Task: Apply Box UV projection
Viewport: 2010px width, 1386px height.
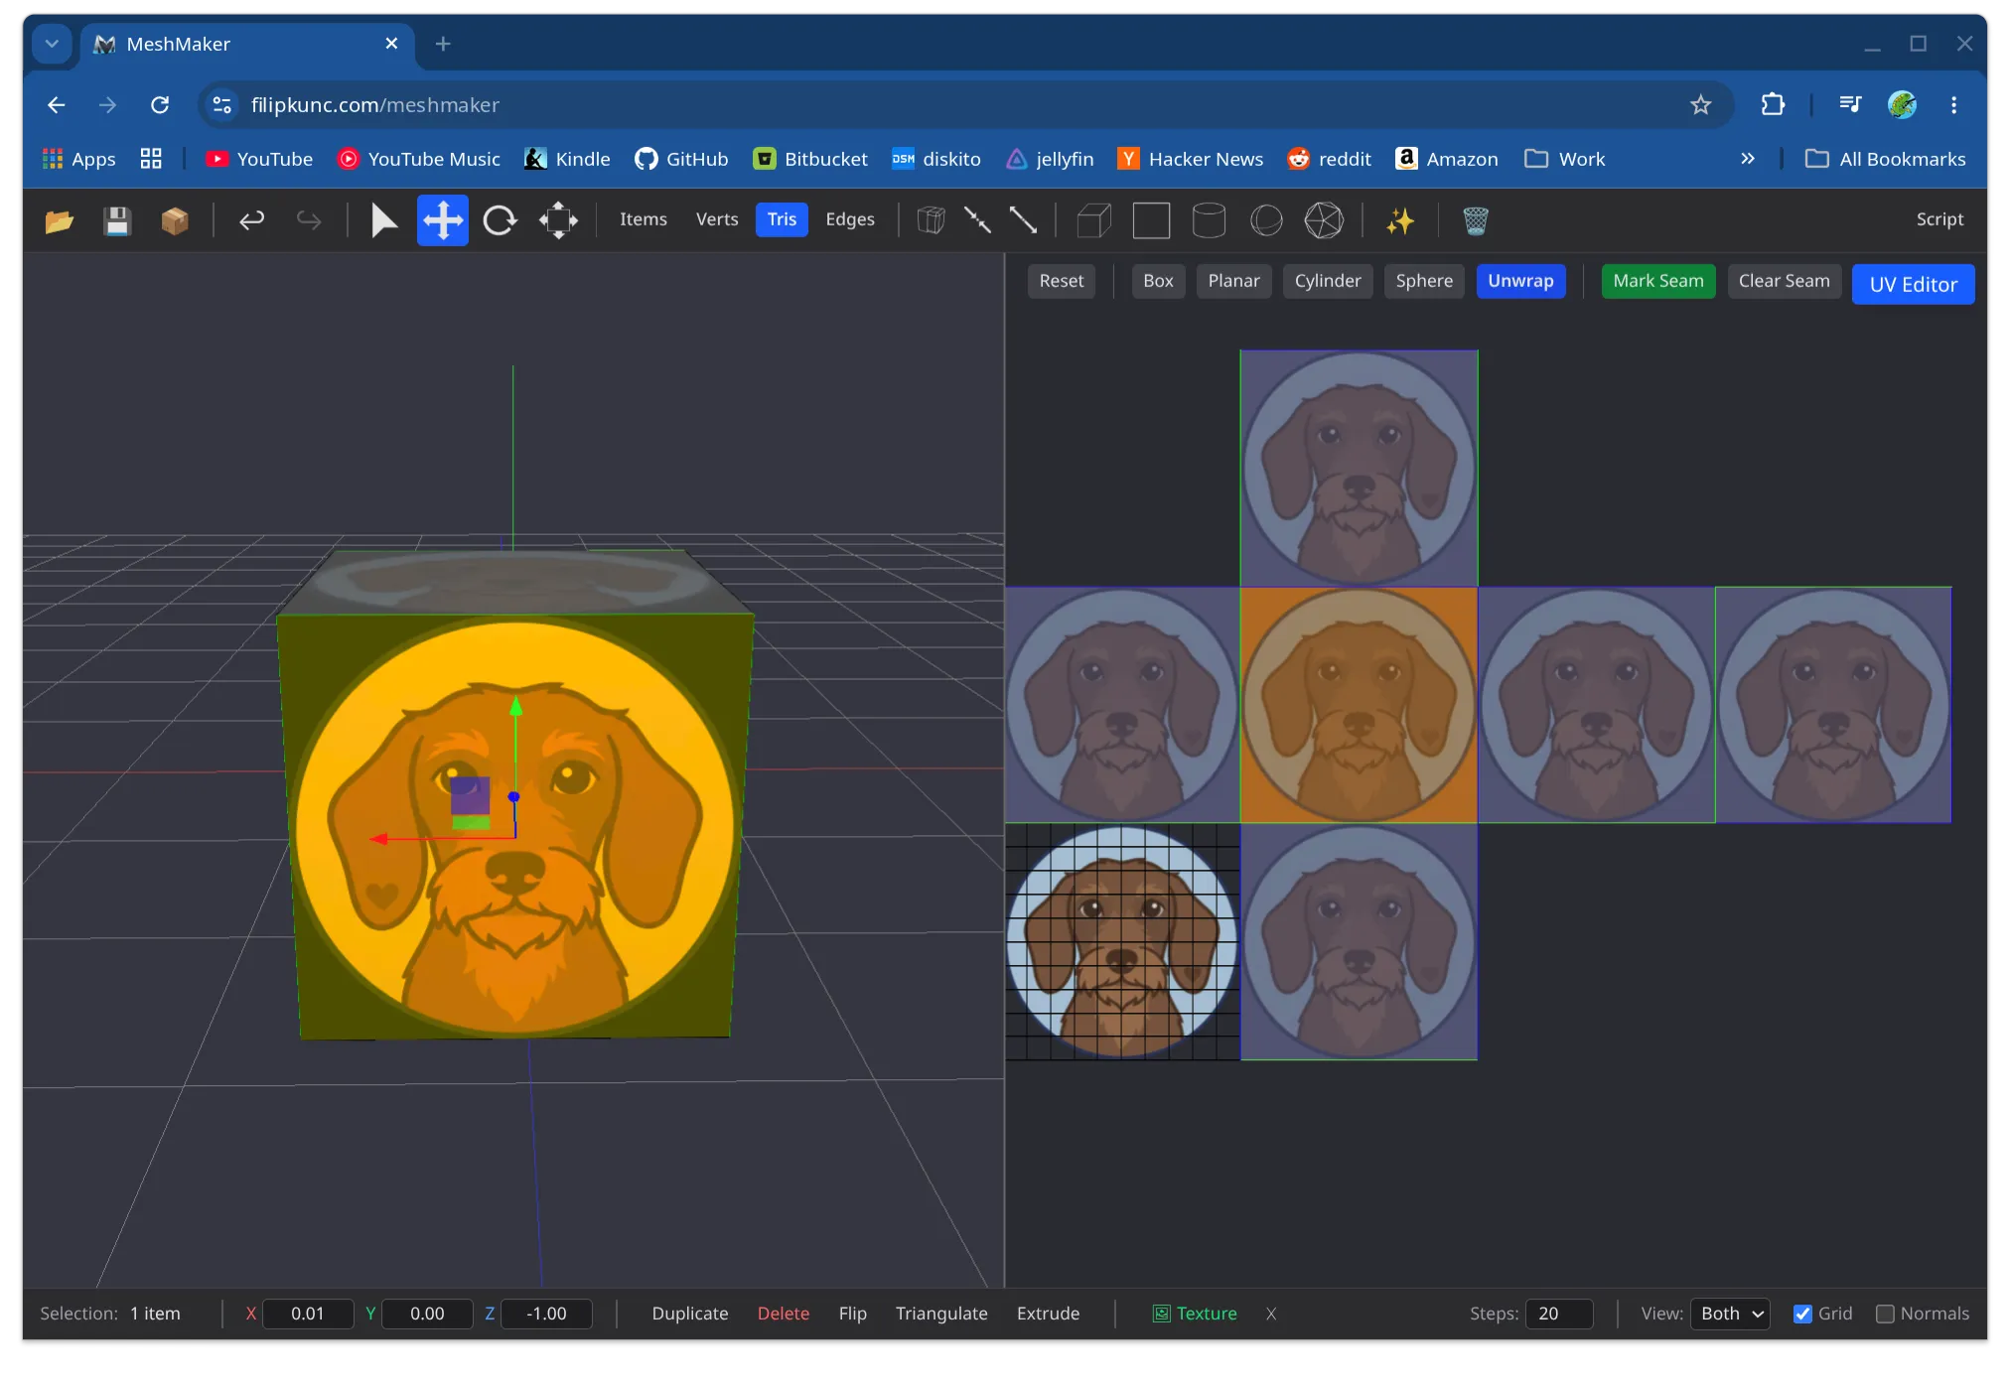Action: click(x=1158, y=281)
